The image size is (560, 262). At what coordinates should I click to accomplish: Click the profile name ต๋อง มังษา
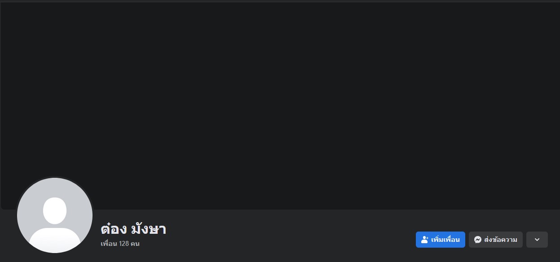(133, 229)
